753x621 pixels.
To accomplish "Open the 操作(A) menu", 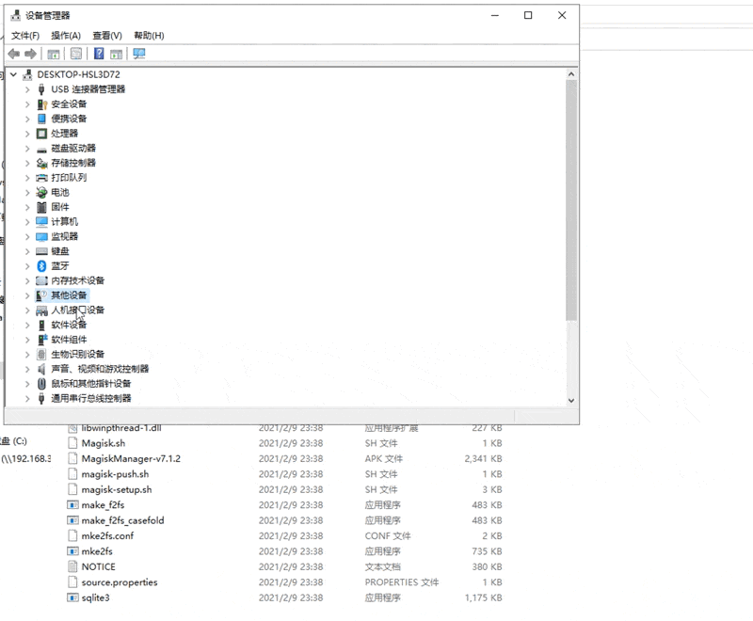I will tap(66, 36).
